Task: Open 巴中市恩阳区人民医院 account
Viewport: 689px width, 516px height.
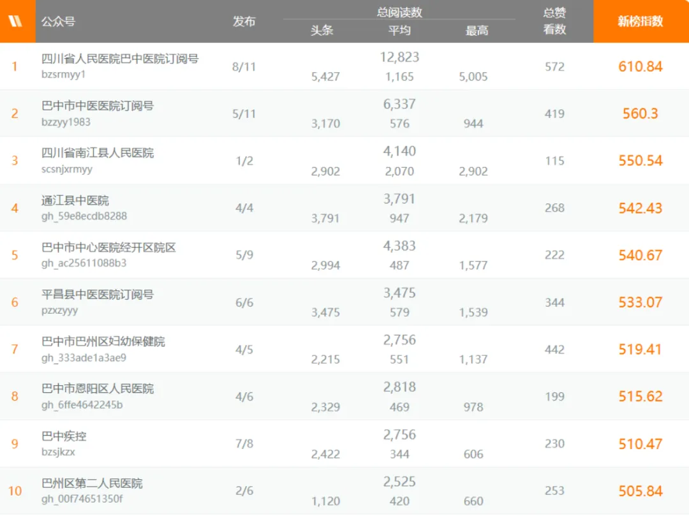Action: 98,388
